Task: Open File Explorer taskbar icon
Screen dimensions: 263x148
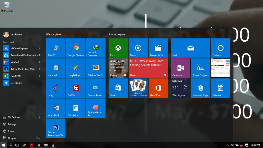Action: pyautogui.click(x=46, y=145)
